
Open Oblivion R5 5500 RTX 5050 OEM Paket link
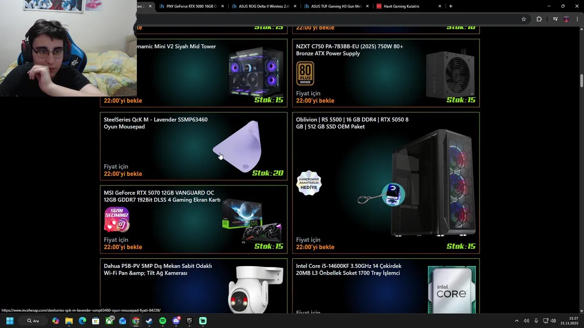352,123
